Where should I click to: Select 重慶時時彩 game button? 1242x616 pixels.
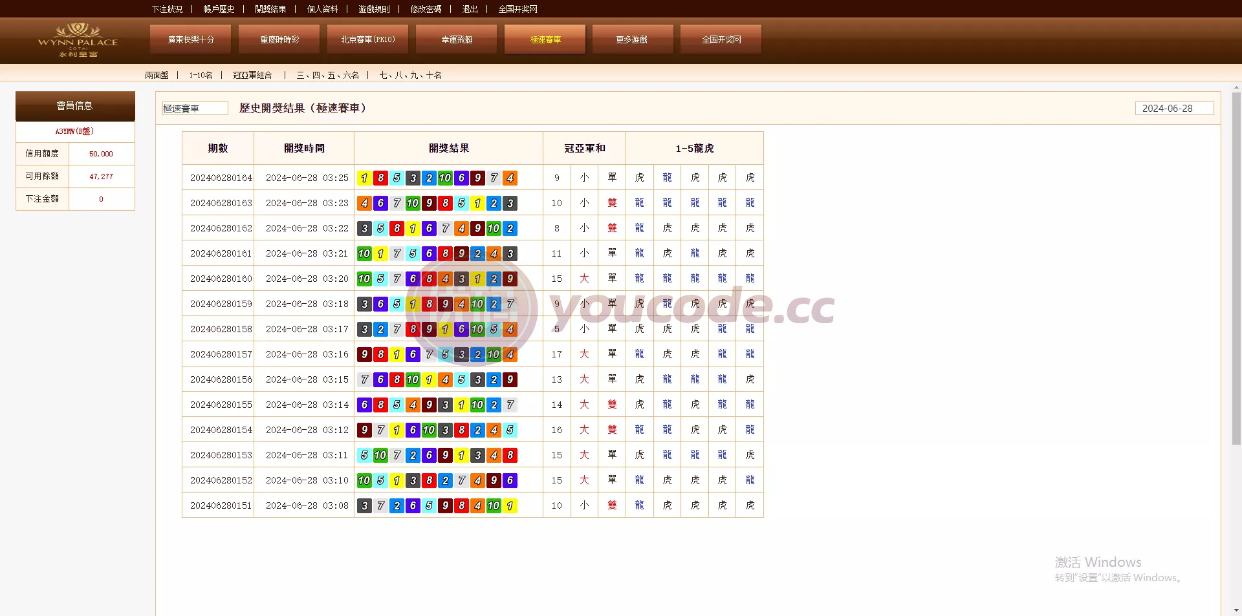tap(279, 39)
